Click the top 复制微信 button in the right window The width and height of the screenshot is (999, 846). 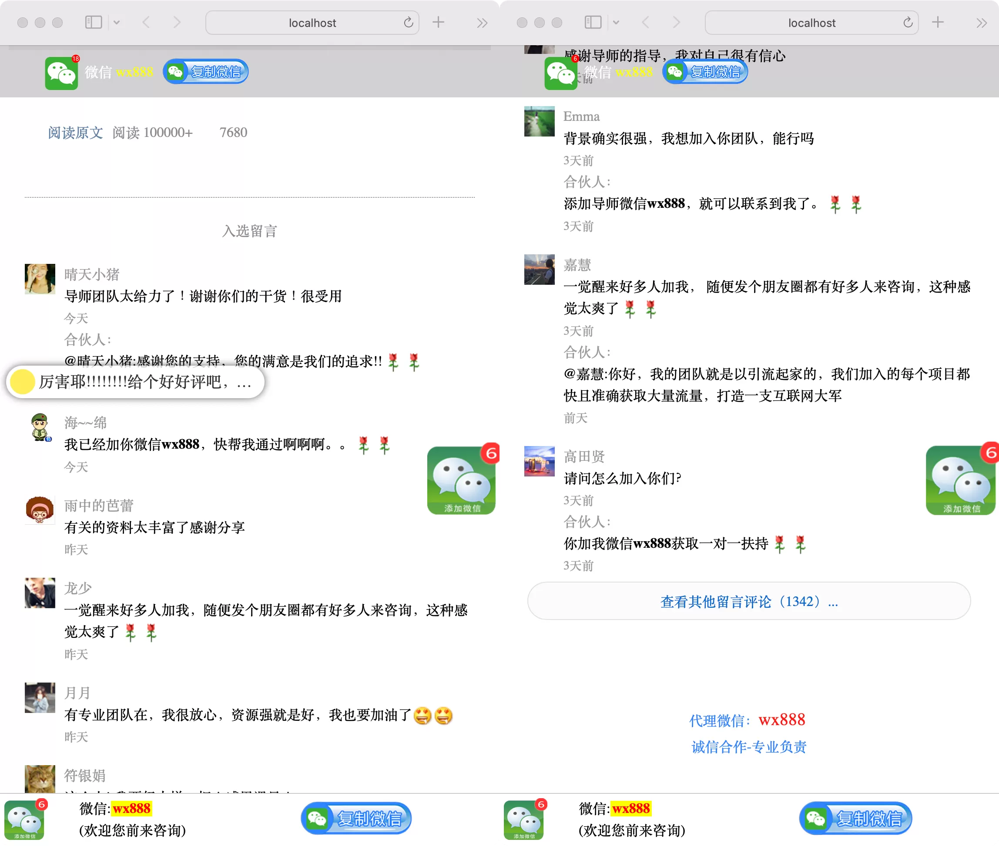(x=705, y=71)
